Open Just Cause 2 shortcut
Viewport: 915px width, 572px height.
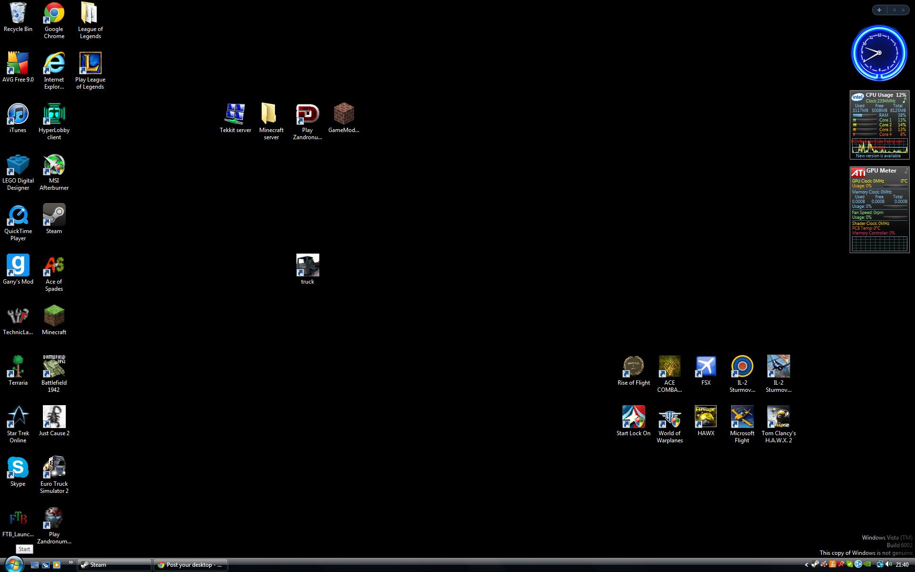pyautogui.click(x=54, y=421)
